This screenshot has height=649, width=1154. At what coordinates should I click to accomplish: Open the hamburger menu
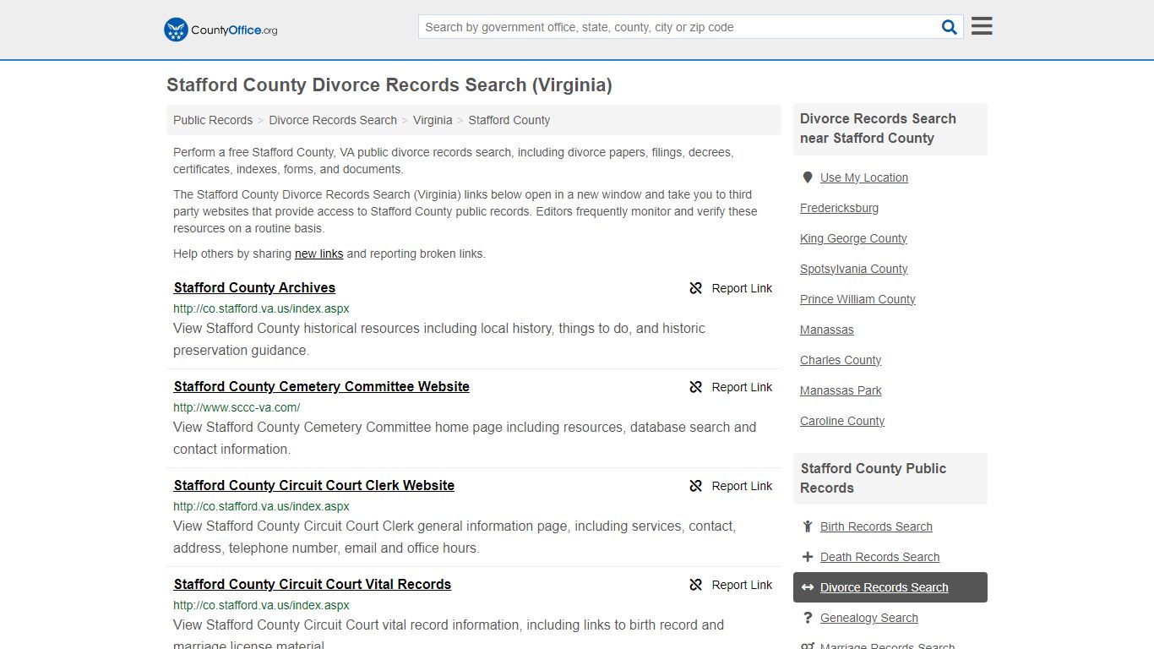point(982,26)
